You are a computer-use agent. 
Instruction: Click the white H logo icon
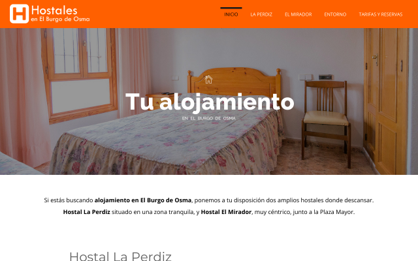[x=19, y=14]
